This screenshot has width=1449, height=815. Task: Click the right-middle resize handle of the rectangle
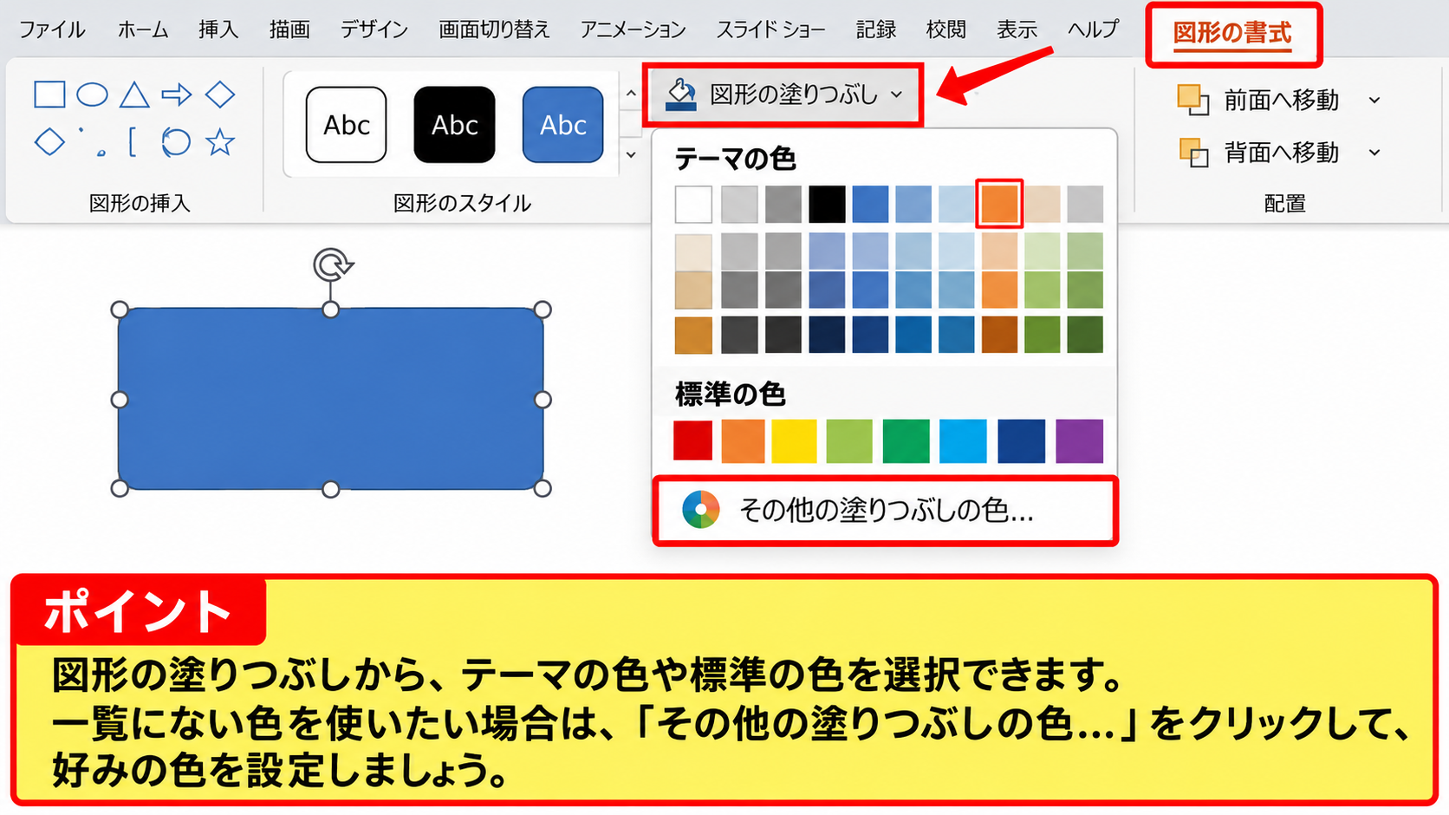tap(543, 400)
